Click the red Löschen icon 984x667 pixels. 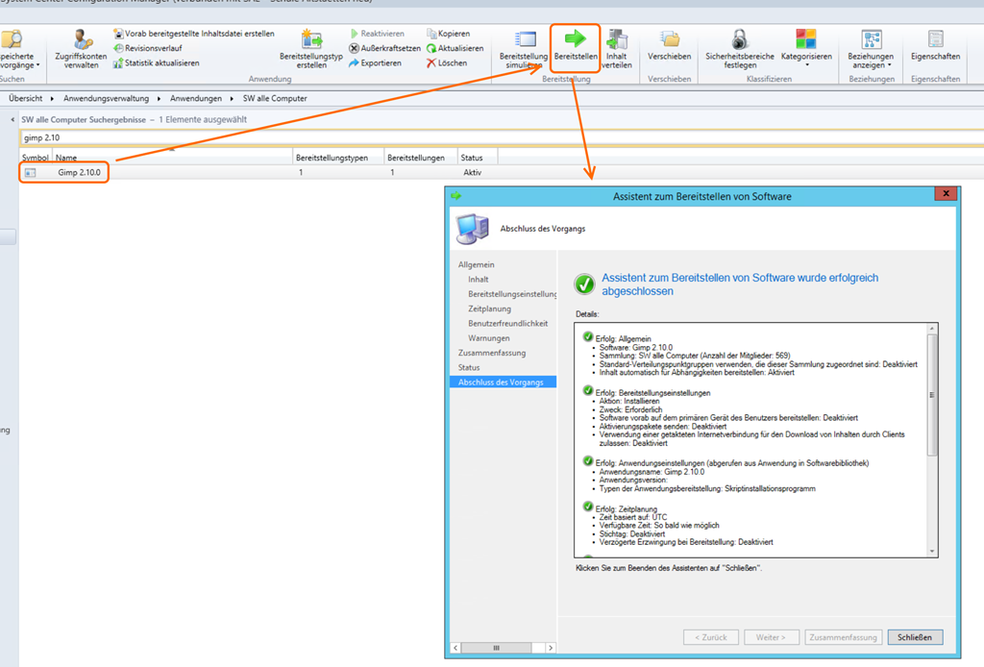(x=431, y=63)
